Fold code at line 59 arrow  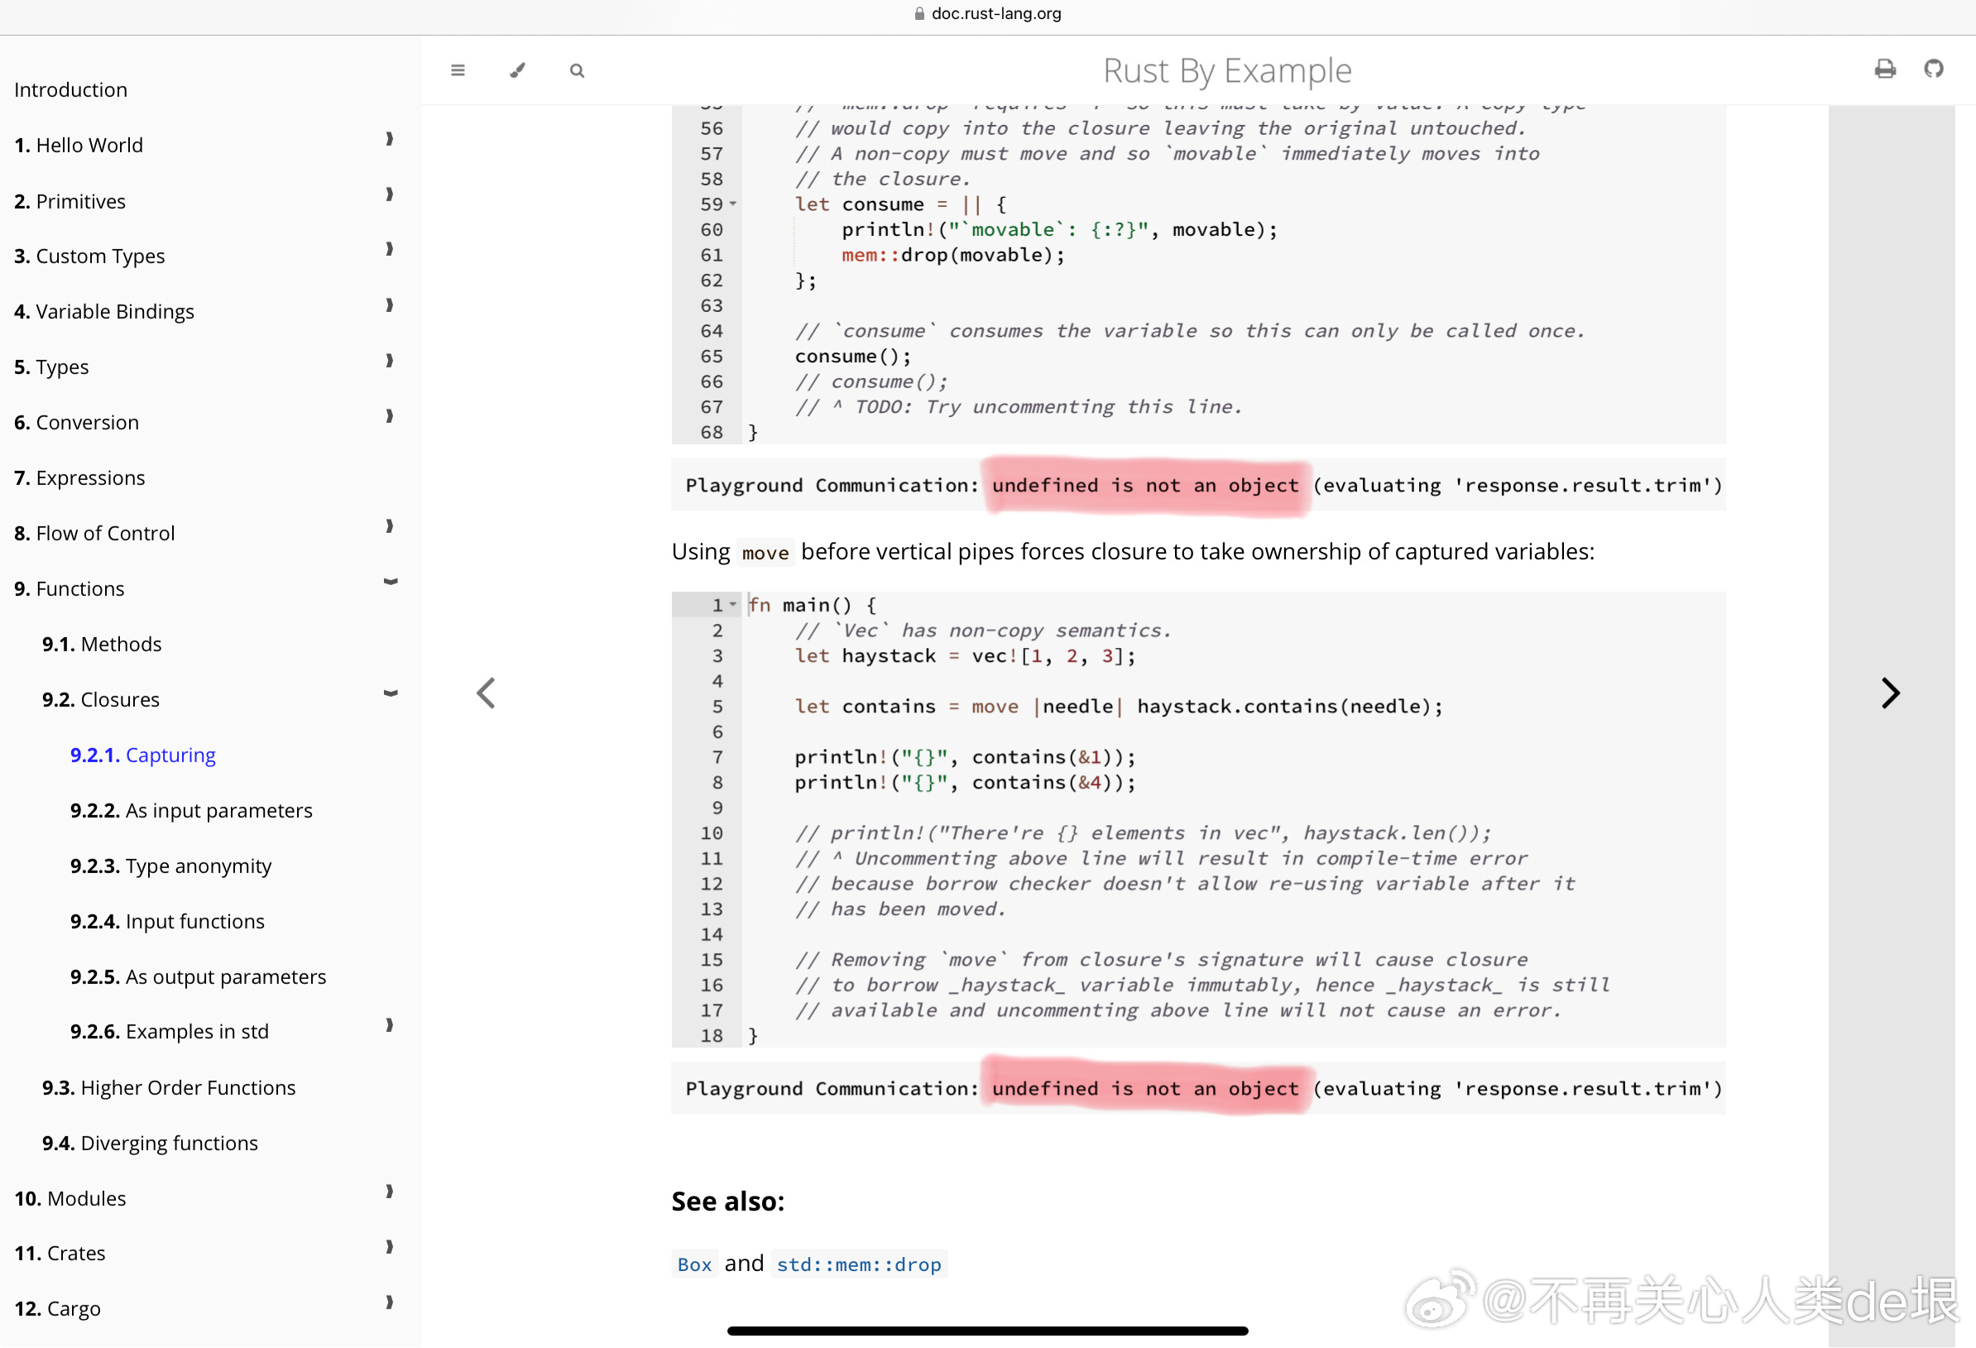click(733, 204)
